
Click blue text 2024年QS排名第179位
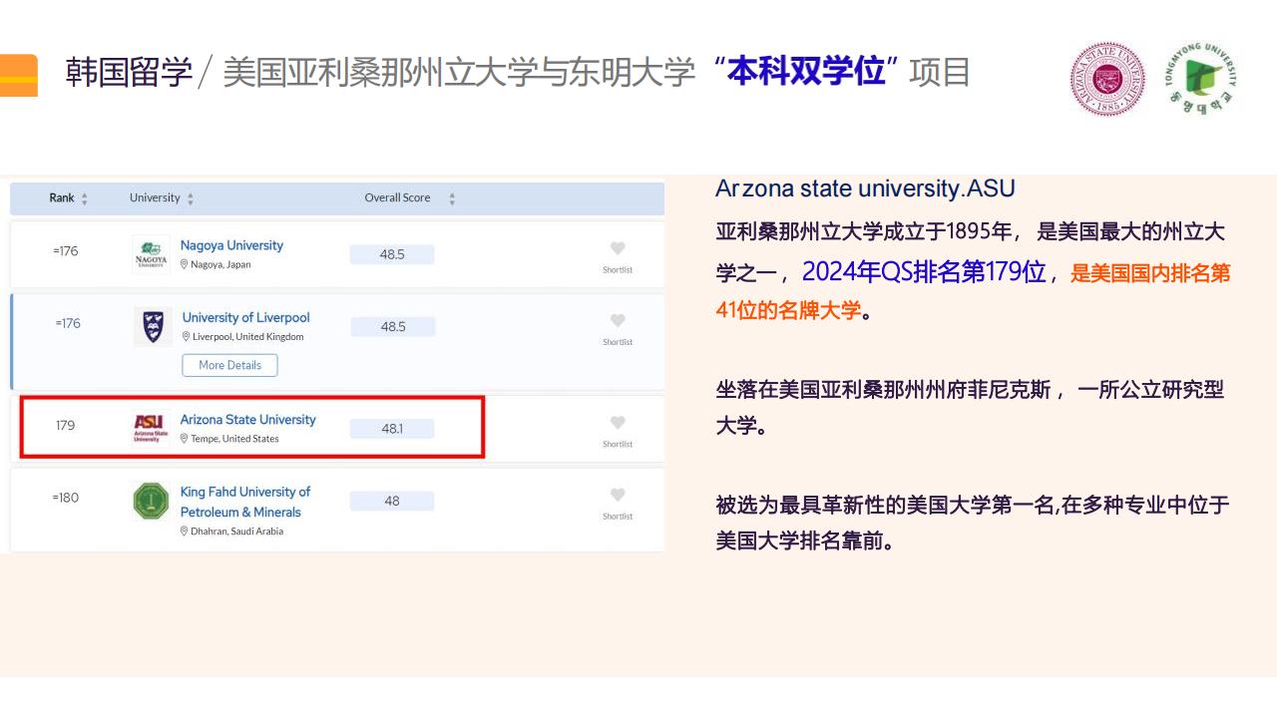(923, 271)
